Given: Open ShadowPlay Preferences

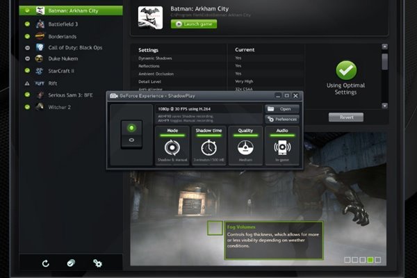Looking at the screenshot, I should [x=282, y=119].
